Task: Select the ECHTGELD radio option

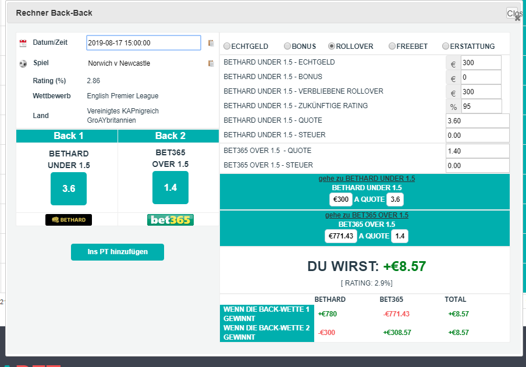Action: point(227,46)
